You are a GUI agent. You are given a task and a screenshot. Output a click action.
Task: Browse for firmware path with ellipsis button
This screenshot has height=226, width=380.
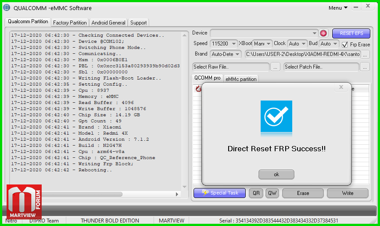click(x=365, y=54)
